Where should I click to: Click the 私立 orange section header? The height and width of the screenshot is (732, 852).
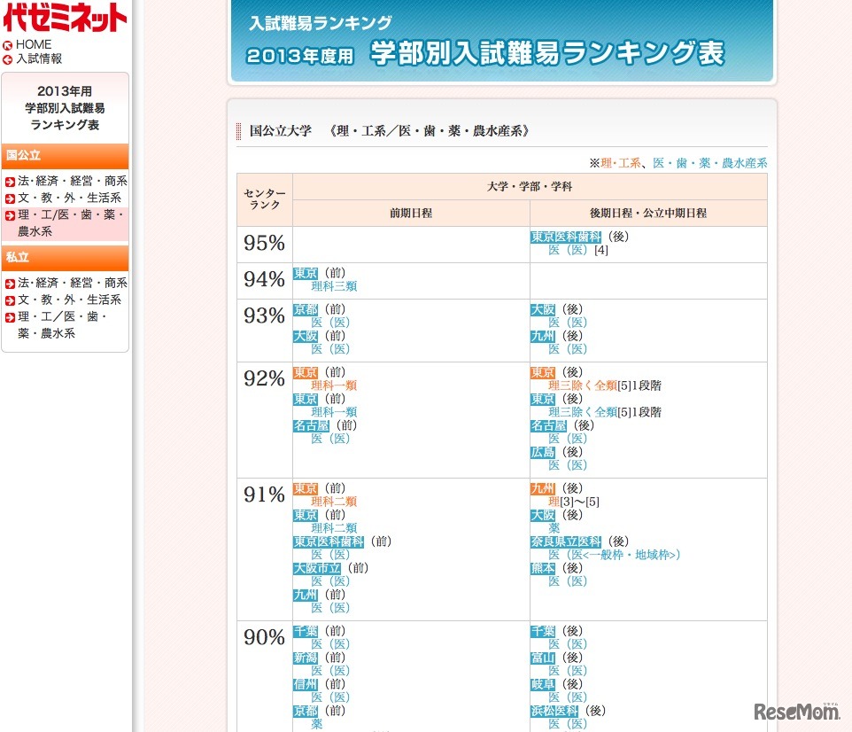66,258
